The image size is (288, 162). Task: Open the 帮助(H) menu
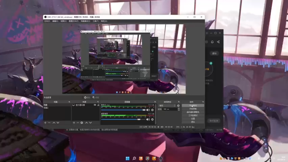coord(104,21)
